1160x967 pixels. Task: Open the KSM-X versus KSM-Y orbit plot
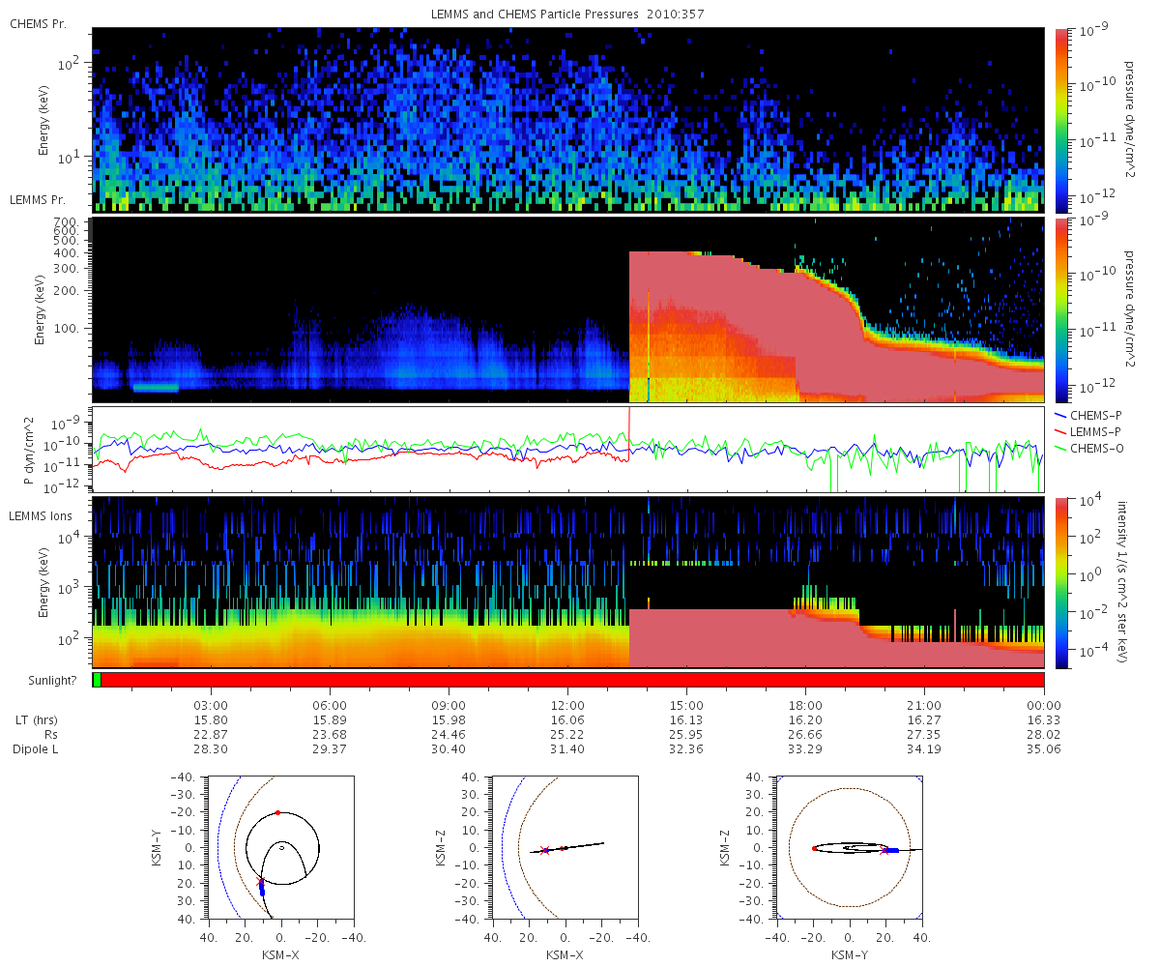click(x=281, y=847)
